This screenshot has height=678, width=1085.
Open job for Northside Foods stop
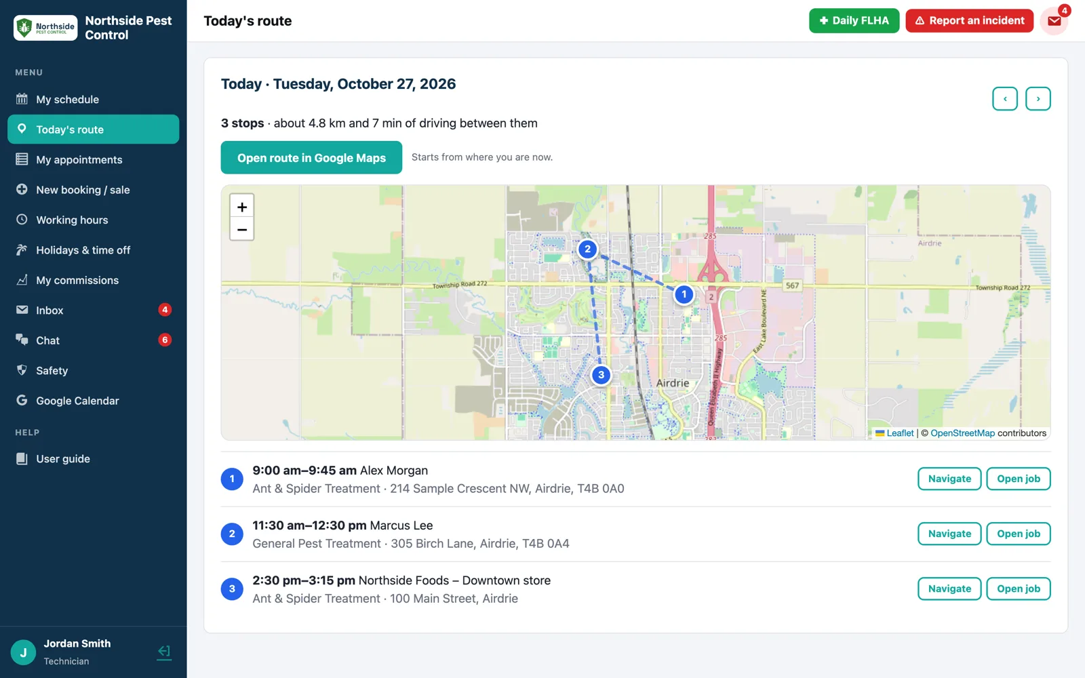point(1019,589)
